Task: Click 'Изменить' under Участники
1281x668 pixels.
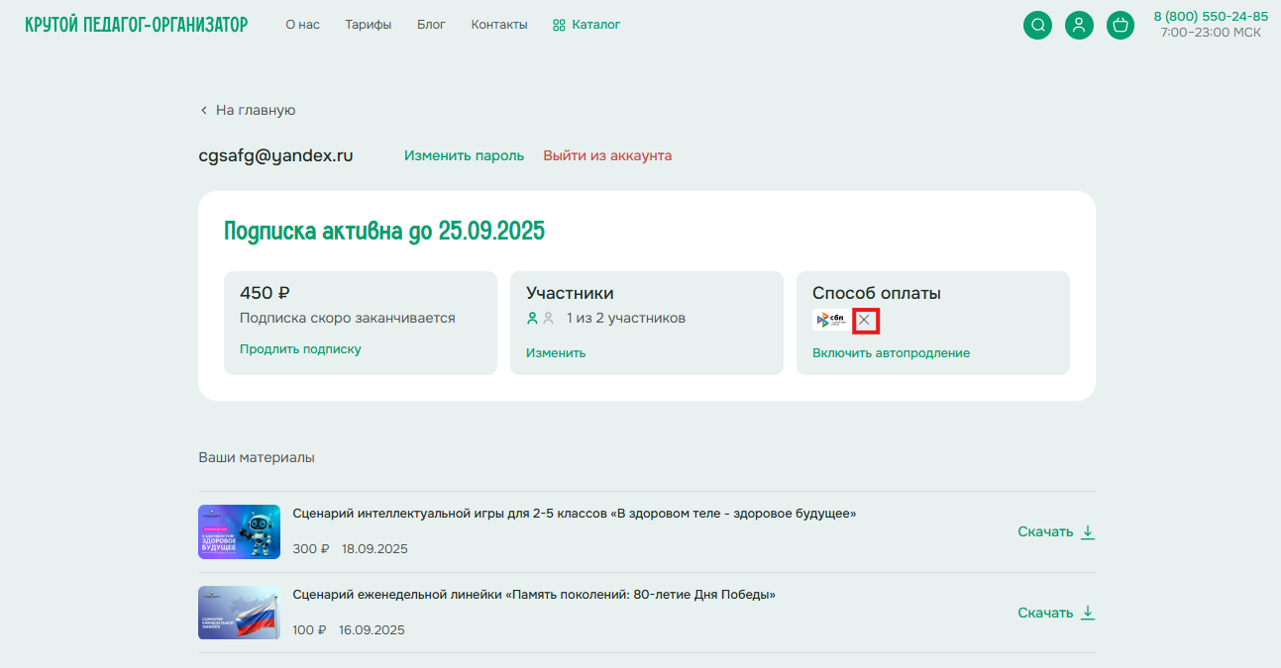Action: tap(556, 353)
